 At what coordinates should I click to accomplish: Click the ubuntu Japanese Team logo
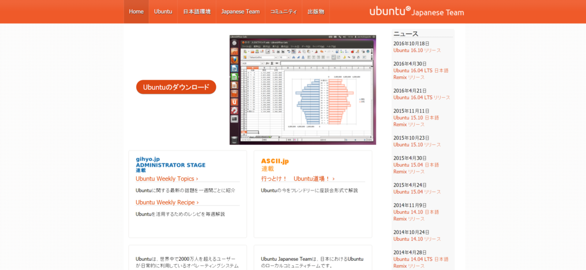point(417,11)
